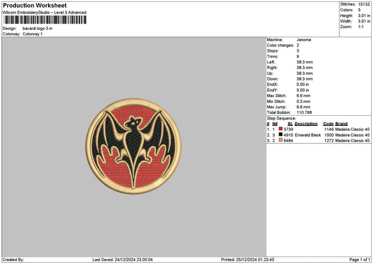The image size is (373, 264).
Task: Click the colorway value 'Colorway 1'
Action: pyautogui.click(x=32, y=34)
